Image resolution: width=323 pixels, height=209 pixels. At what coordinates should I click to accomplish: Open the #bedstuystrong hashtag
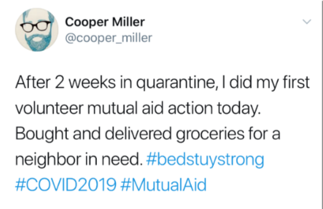pyautogui.click(x=205, y=160)
